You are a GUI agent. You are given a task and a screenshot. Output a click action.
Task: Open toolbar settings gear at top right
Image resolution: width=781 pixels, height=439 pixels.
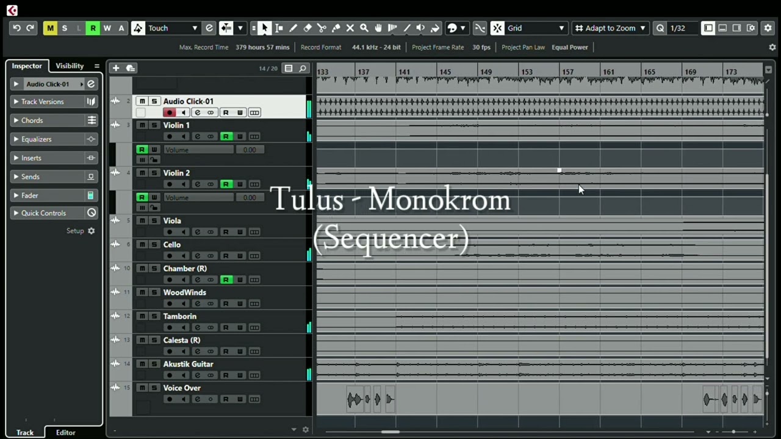click(768, 28)
